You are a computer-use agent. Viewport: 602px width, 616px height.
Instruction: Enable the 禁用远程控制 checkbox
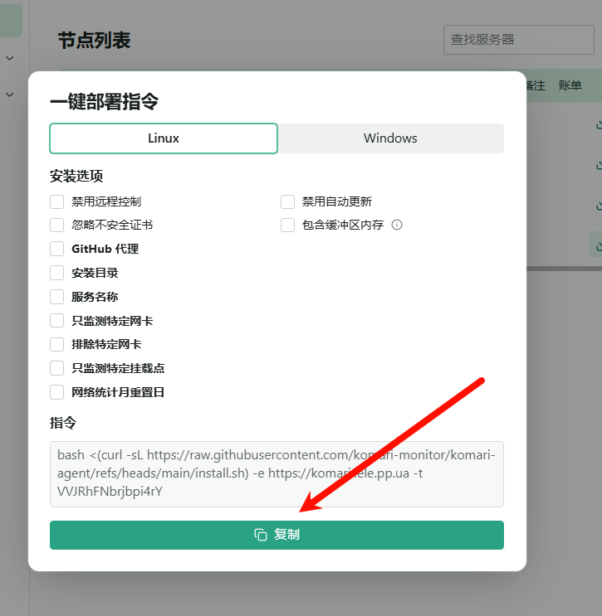[57, 201]
